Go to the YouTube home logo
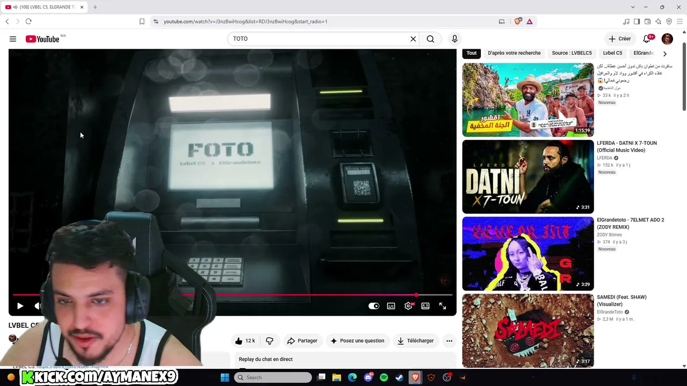Screen dimensions: 687x386 point(42,39)
